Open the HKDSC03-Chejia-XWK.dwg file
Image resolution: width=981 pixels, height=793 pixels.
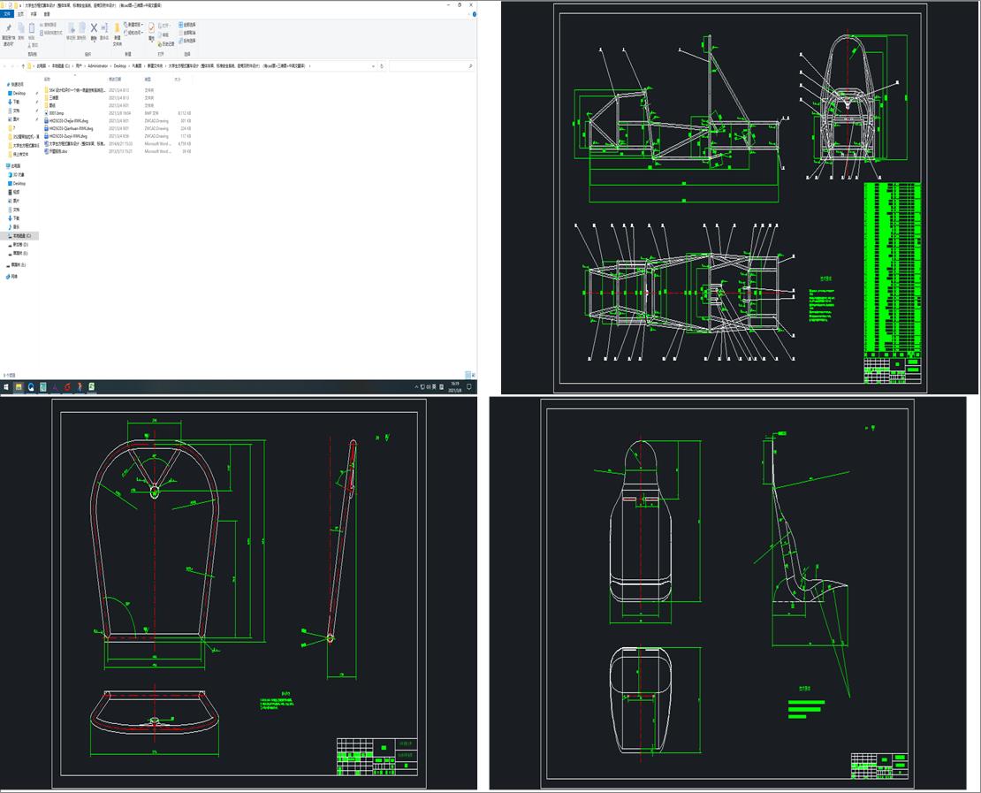tap(68, 120)
